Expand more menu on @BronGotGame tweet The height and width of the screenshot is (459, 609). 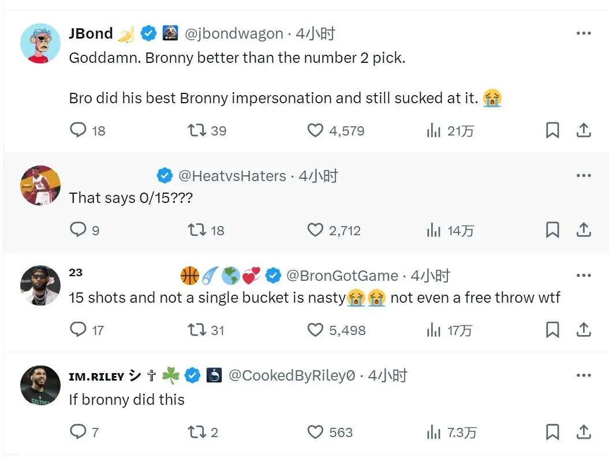(584, 276)
